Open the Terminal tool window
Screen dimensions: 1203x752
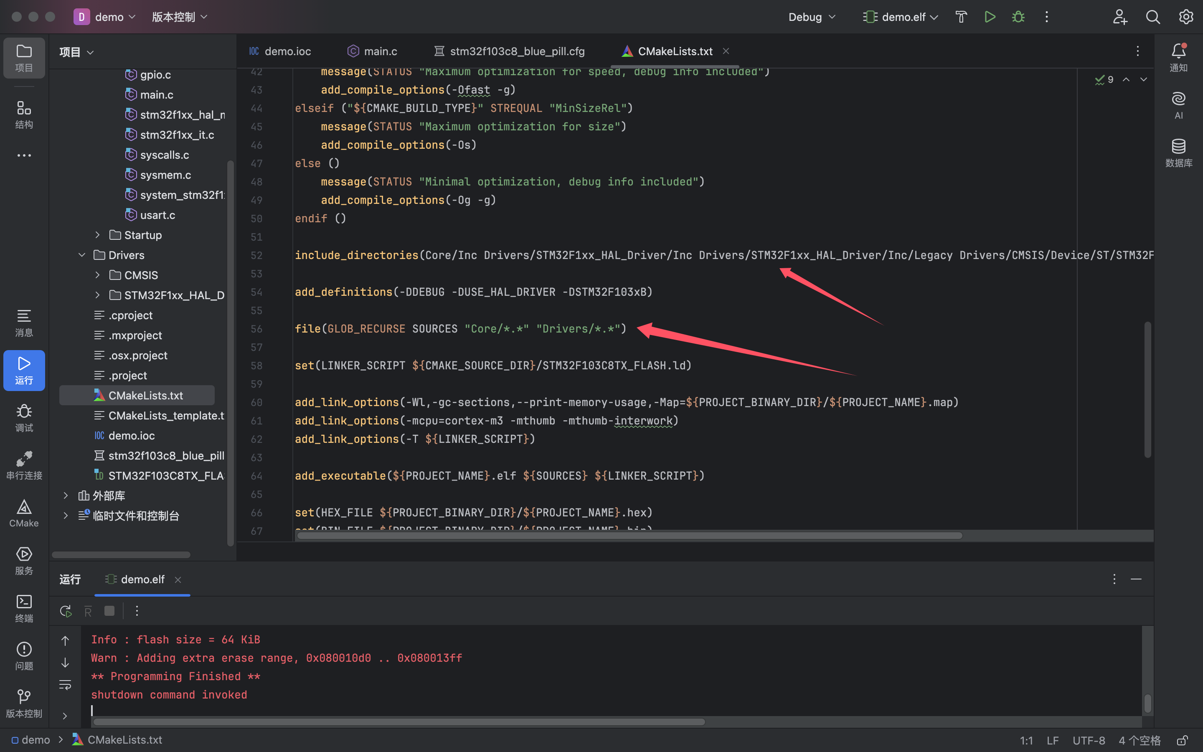(x=24, y=609)
